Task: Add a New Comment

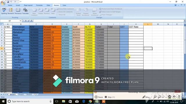Action: 34,12
